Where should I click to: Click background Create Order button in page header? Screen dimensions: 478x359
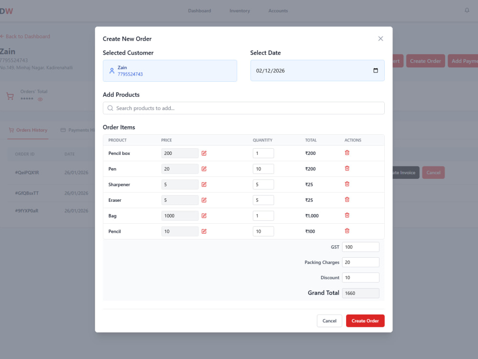425,61
